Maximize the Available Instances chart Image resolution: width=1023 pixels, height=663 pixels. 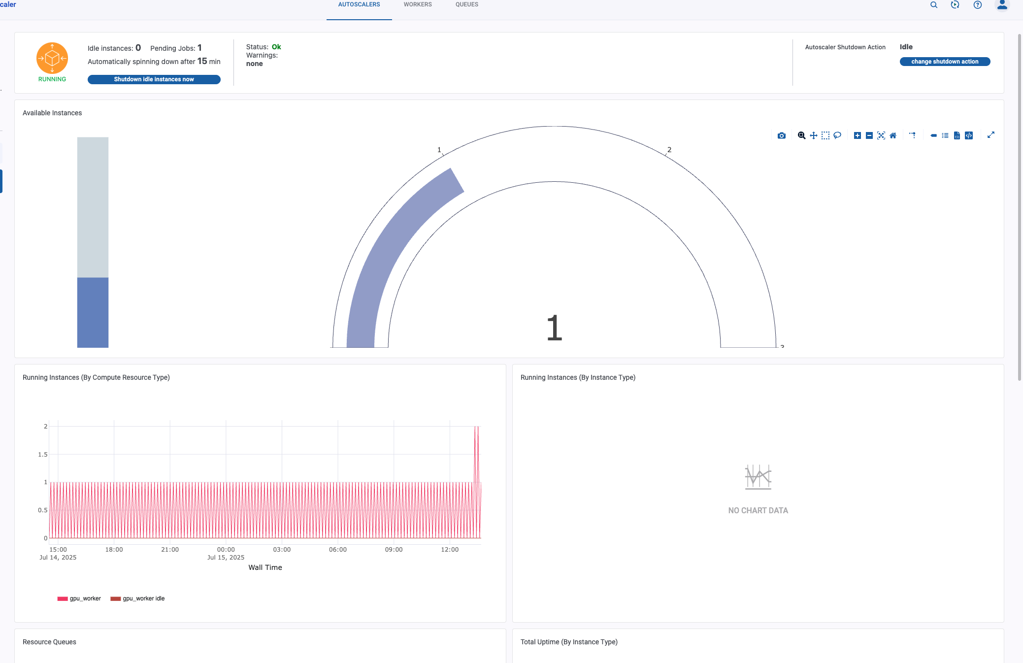(991, 135)
